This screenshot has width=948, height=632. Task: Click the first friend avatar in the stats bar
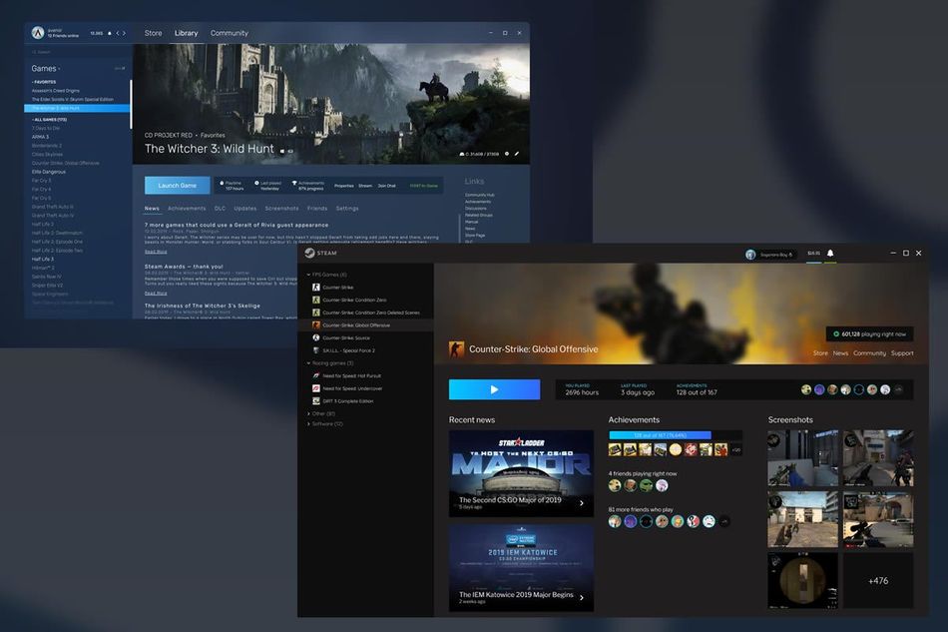coord(806,390)
